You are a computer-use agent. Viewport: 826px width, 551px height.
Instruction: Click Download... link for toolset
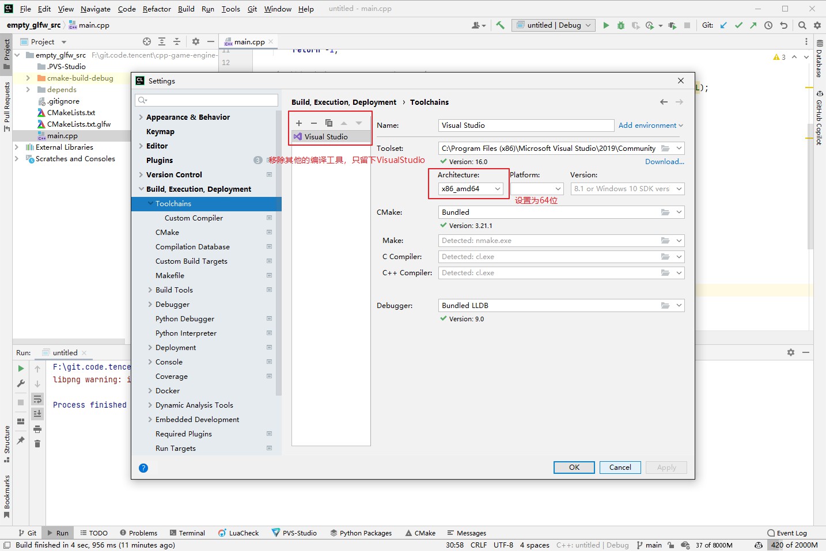point(665,162)
